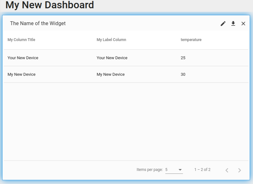Click Your New Device in label column

pyautogui.click(x=112, y=58)
